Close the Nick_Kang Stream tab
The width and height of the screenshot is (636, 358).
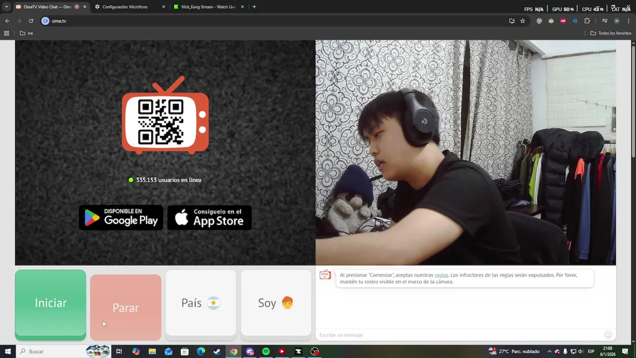click(x=242, y=7)
